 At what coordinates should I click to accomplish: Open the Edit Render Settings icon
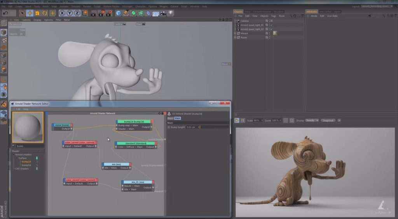point(109,13)
